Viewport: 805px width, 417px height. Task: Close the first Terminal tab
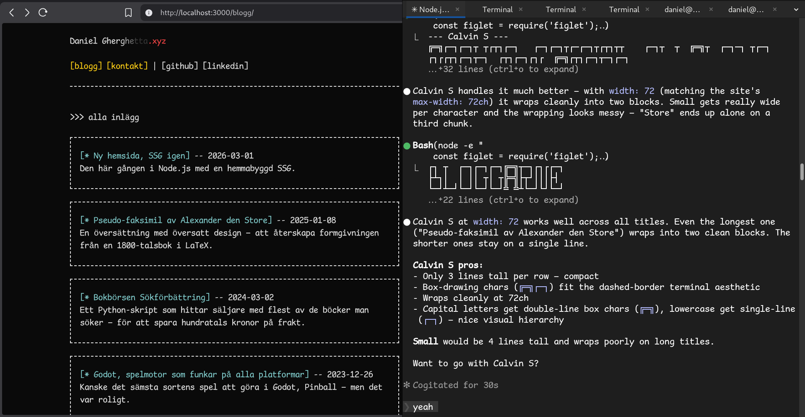point(521,9)
